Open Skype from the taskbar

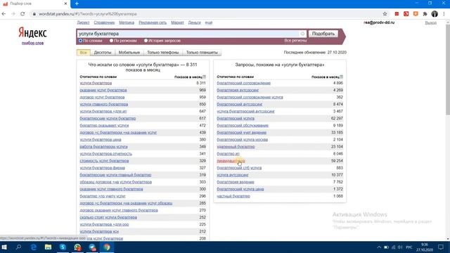click(63, 247)
